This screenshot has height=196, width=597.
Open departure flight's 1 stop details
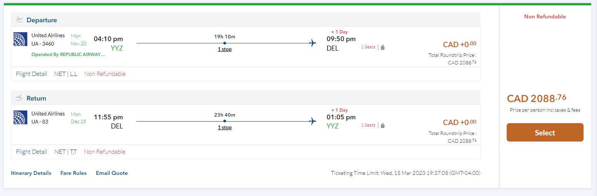point(224,49)
